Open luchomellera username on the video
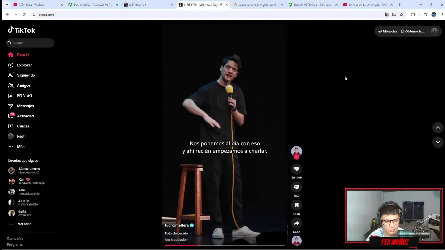Viewport: 445px width, 250px height. [177, 225]
